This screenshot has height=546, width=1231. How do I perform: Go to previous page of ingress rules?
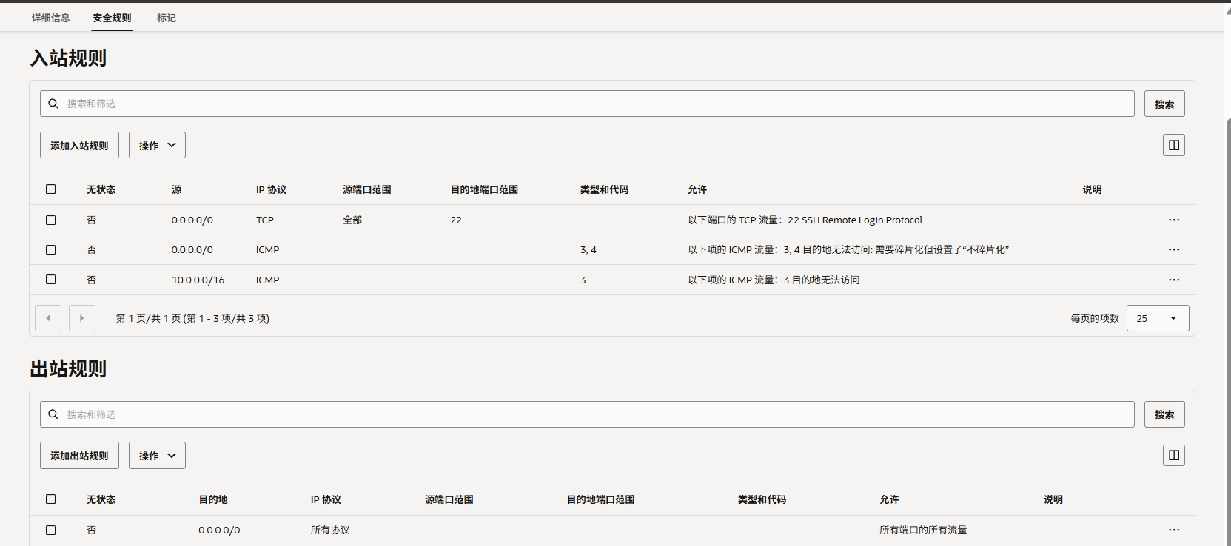click(x=48, y=318)
